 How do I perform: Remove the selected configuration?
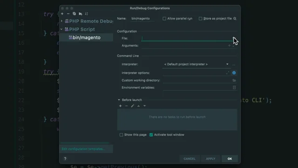click(68, 14)
